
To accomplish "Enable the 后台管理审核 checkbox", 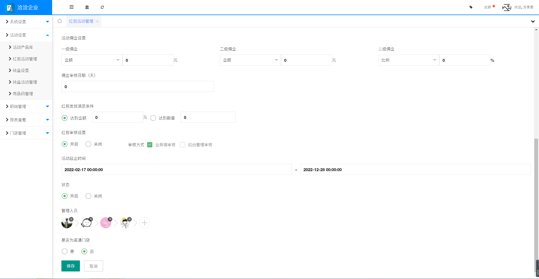I will click(182, 144).
